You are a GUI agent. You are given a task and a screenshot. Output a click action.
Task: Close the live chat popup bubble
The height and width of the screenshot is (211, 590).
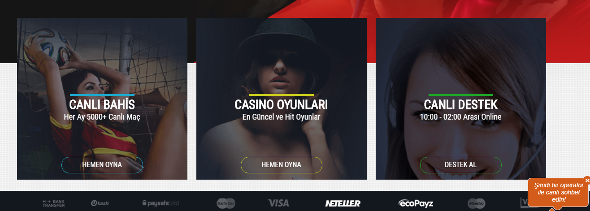[587, 180]
